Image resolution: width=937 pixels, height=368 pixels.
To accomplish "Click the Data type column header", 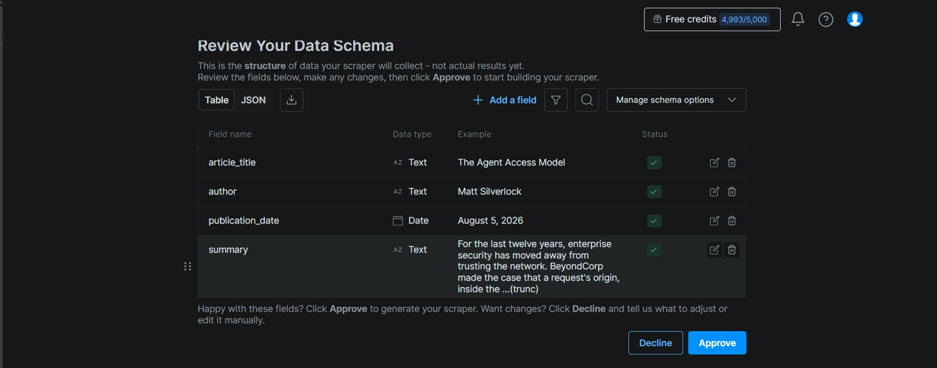I will click(x=412, y=134).
